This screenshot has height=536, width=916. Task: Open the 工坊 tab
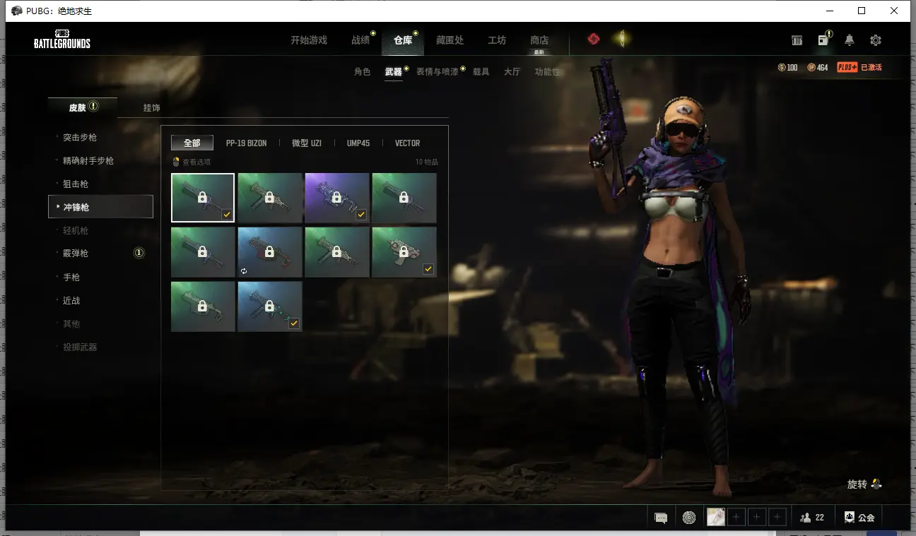(497, 40)
